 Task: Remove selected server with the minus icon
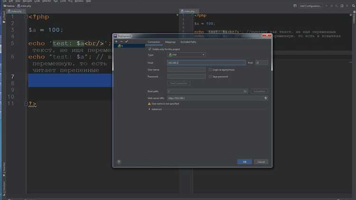[x=121, y=42]
